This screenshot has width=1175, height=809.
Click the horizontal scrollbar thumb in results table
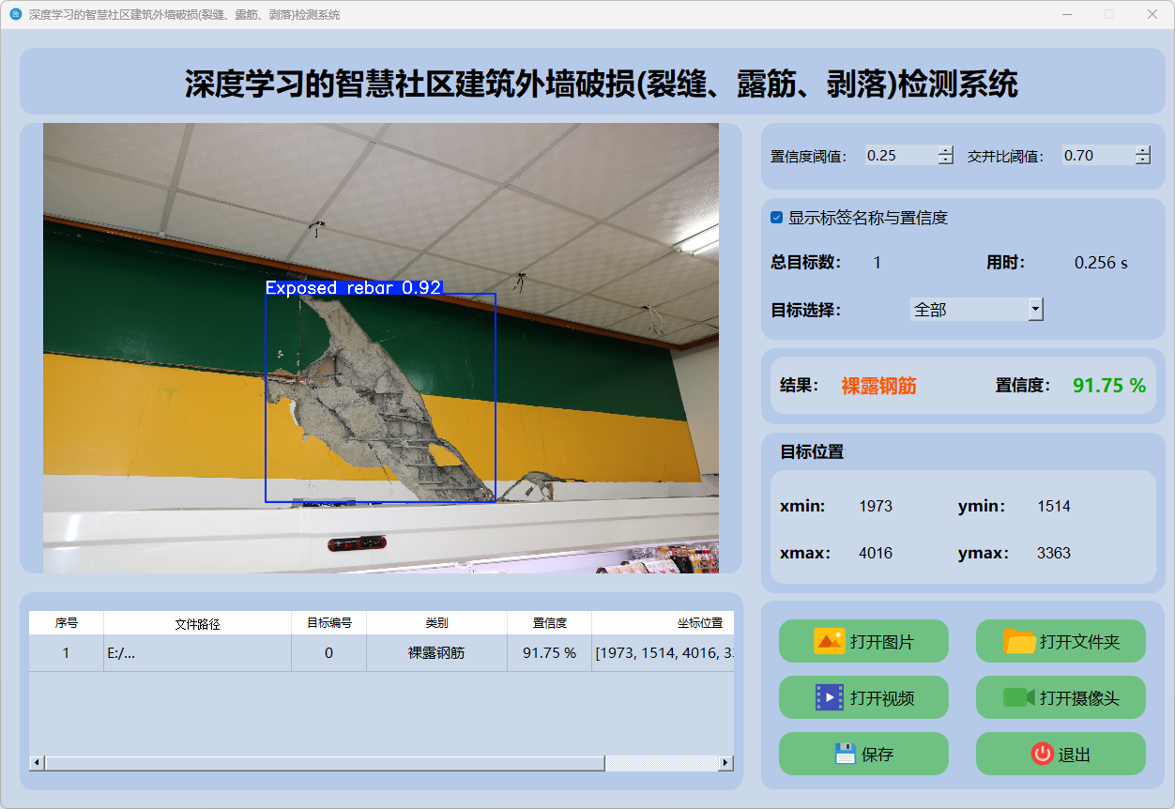(325, 763)
